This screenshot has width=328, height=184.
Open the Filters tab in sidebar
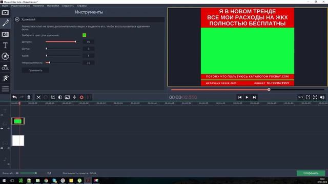pyautogui.click(x=5, y=34)
